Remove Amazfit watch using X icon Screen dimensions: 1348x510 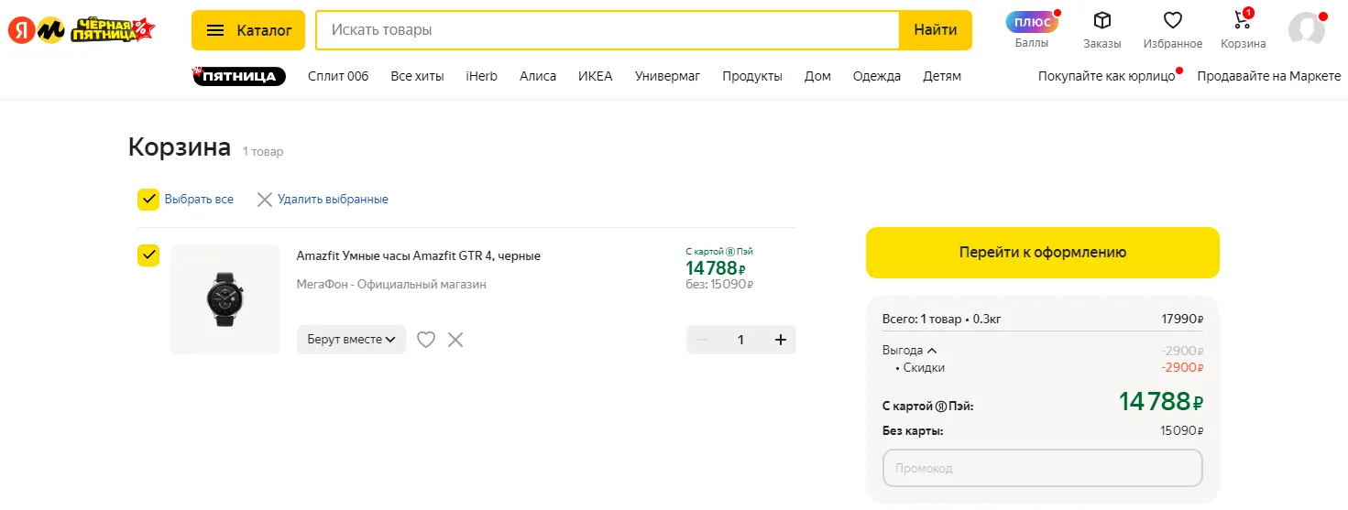455,340
